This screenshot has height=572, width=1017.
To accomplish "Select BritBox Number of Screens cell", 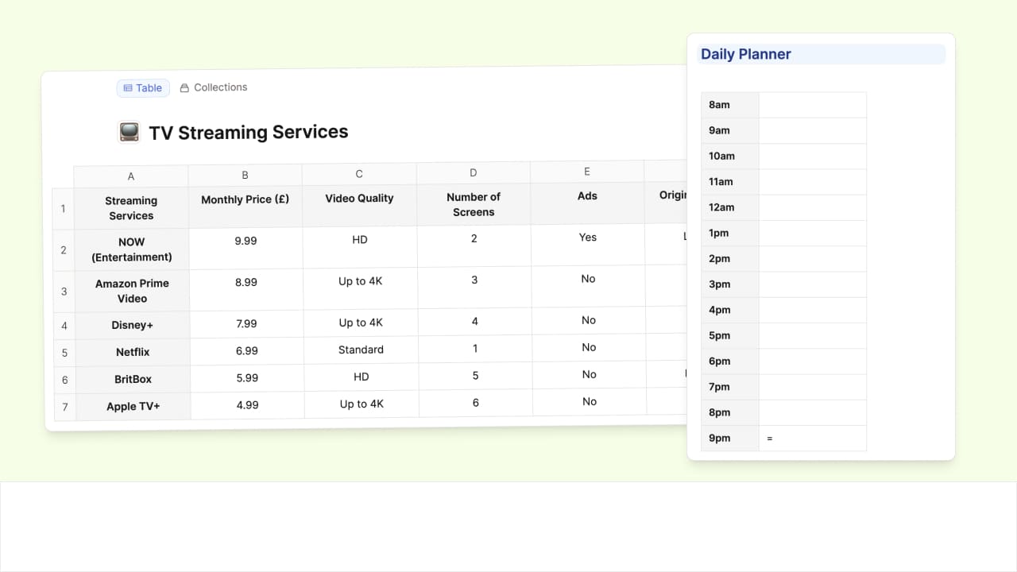I will click(475, 376).
